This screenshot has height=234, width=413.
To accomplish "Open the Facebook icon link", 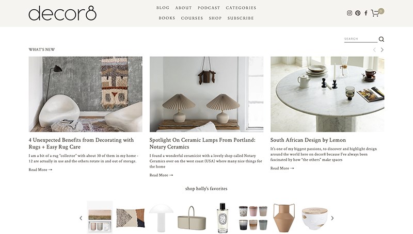I will (x=366, y=13).
